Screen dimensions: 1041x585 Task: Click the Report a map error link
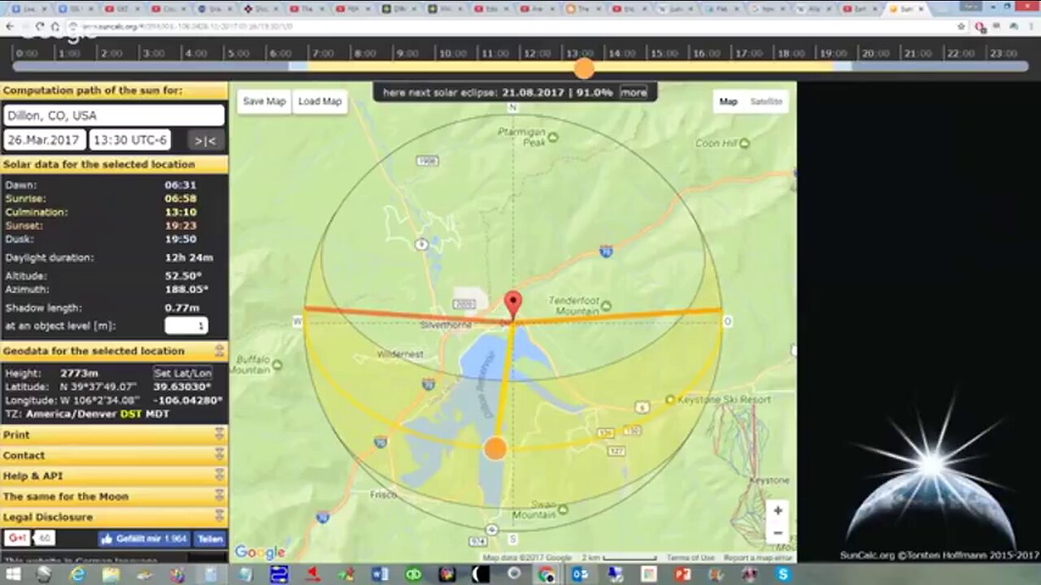pyautogui.click(x=757, y=557)
